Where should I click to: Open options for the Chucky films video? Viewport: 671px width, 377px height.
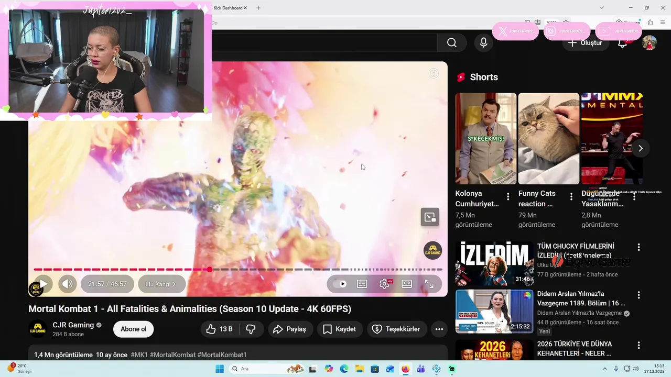pyautogui.click(x=638, y=247)
